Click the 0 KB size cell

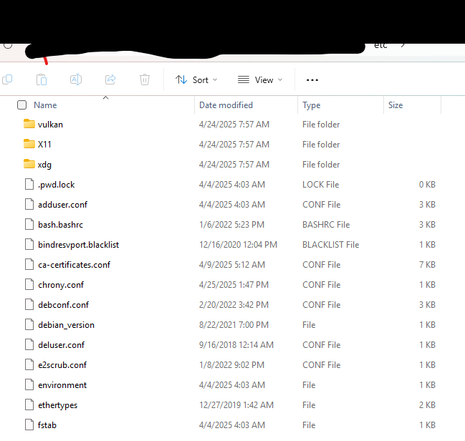coord(427,184)
